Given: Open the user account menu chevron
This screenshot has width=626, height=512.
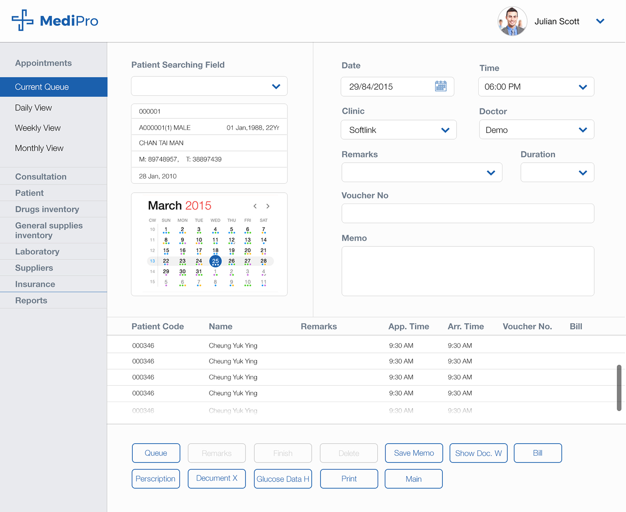Looking at the screenshot, I should pos(600,21).
